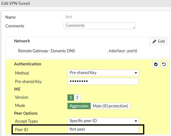Click the "Interface : port6" text

pos(123,51)
